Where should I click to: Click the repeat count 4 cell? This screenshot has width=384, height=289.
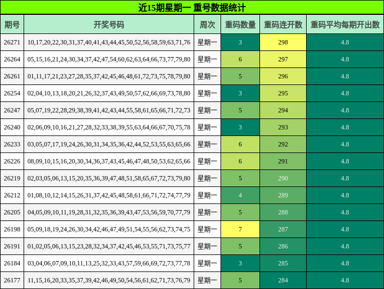[240, 195]
